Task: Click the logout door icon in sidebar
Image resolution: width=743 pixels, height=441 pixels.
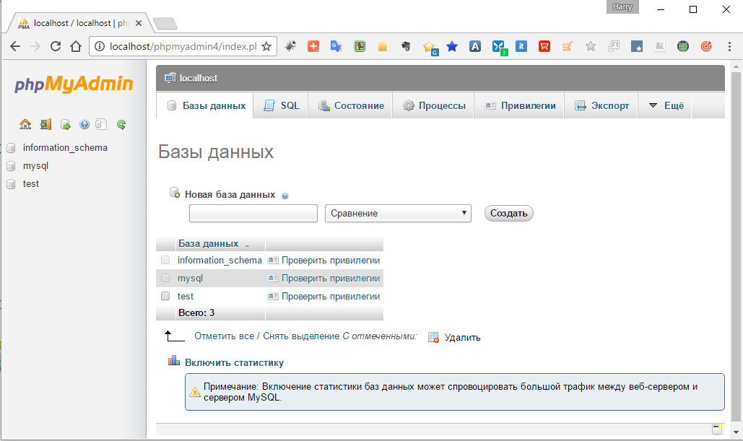Action: (45, 124)
